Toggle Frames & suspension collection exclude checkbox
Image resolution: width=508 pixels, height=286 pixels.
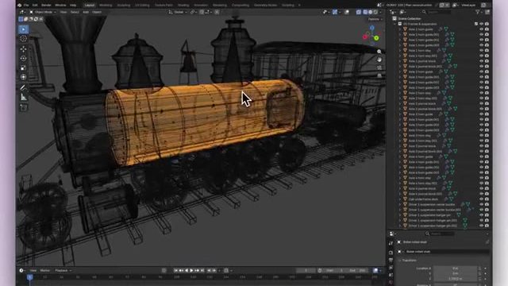(x=476, y=24)
